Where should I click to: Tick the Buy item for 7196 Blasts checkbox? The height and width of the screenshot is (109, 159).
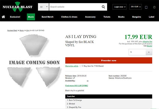coord(82,66)
